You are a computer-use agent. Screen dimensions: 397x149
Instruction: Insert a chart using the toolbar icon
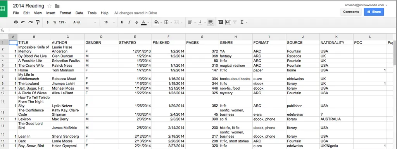tap(228, 22)
